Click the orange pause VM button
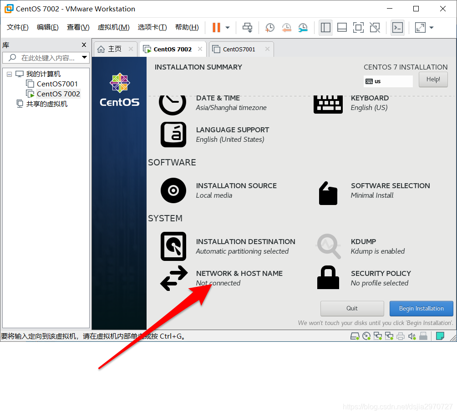457x415 pixels. click(x=216, y=28)
